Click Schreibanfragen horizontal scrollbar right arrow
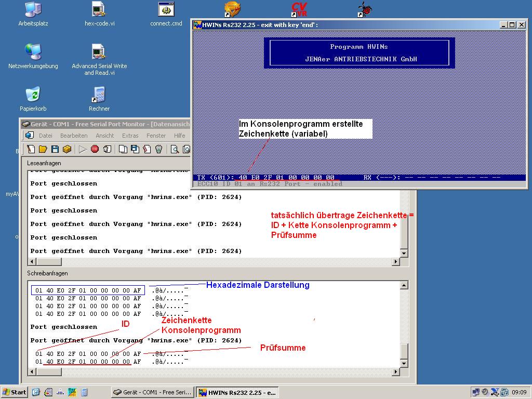This screenshot has width=532, height=399. (395, 372)
